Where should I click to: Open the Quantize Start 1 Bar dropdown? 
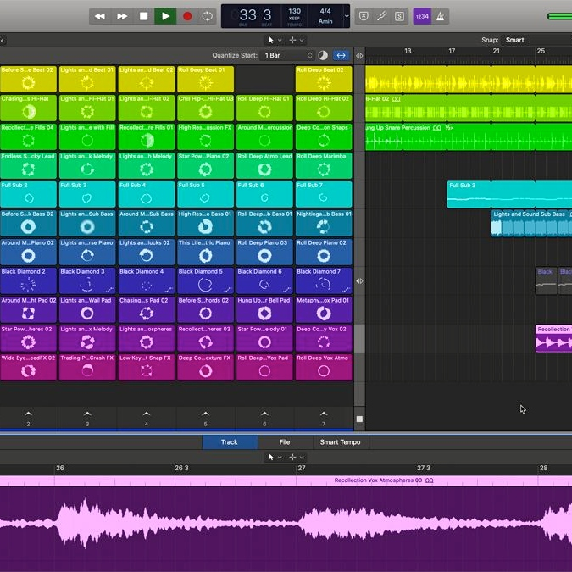coord(289,55)
